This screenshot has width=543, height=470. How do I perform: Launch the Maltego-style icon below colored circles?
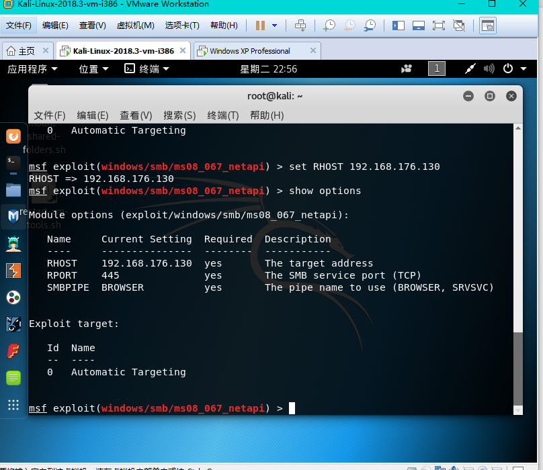[13, 324]
